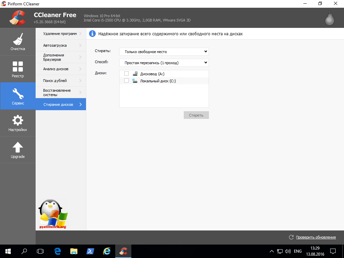This screenshot has height=258, width=344.
Task: Select the Сервис wrench section
Action: pos(17,96)
